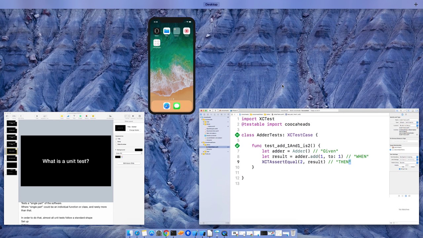Click the green test success diamond for test_add_1And1_is2
The height and width of the screenshot is (238, 423).
click(x=237, y=145)
